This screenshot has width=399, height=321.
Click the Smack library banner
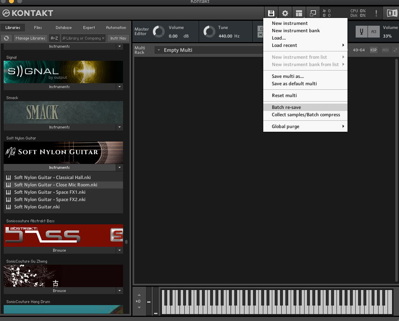pyautogui.click(x=63, y=112)
